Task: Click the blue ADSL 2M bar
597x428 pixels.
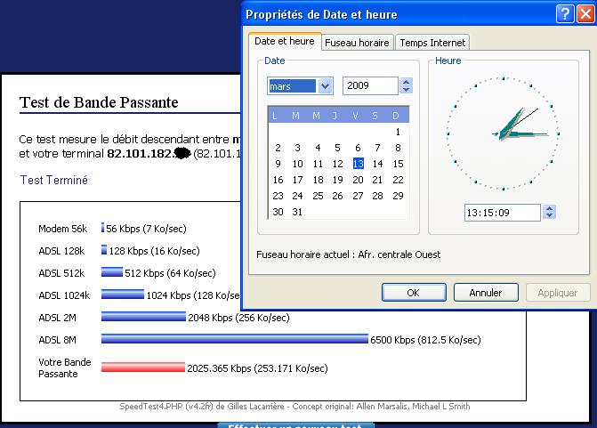Action: 143,317
